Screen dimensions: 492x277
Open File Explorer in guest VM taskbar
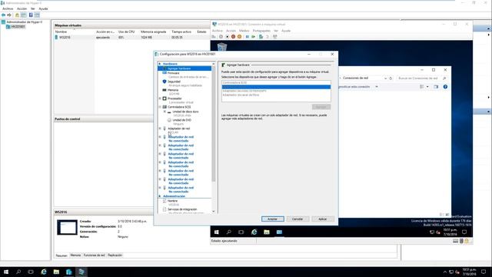267,232
